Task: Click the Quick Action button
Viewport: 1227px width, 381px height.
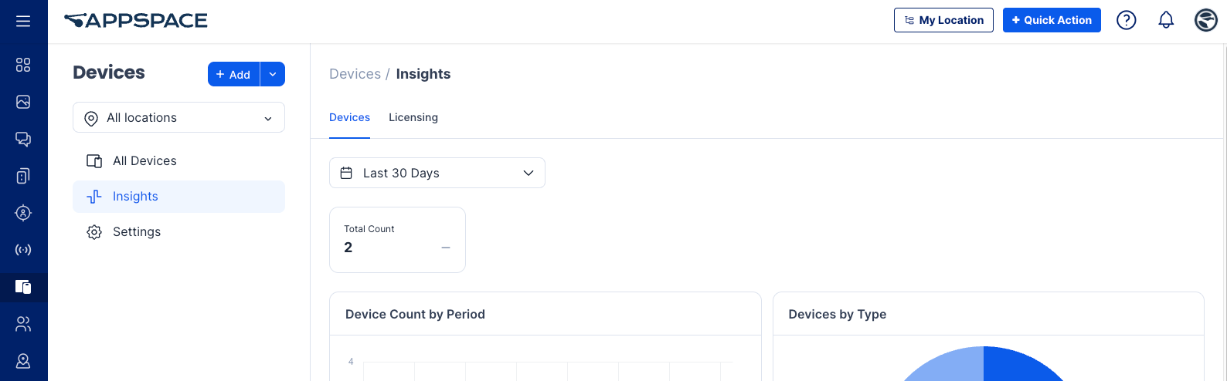Action: [x=1052, y=20]
